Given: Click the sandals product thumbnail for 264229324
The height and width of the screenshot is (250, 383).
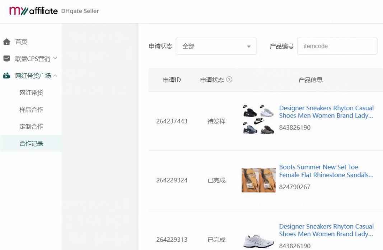Looking at the screenshot, I should coord(258,180).
